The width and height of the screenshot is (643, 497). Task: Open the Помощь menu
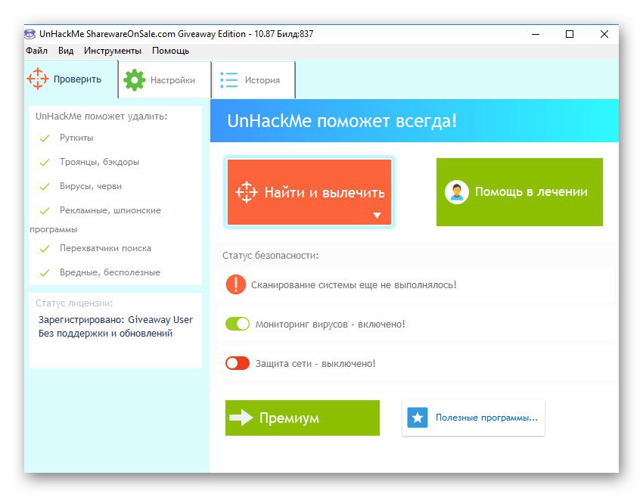170,51
